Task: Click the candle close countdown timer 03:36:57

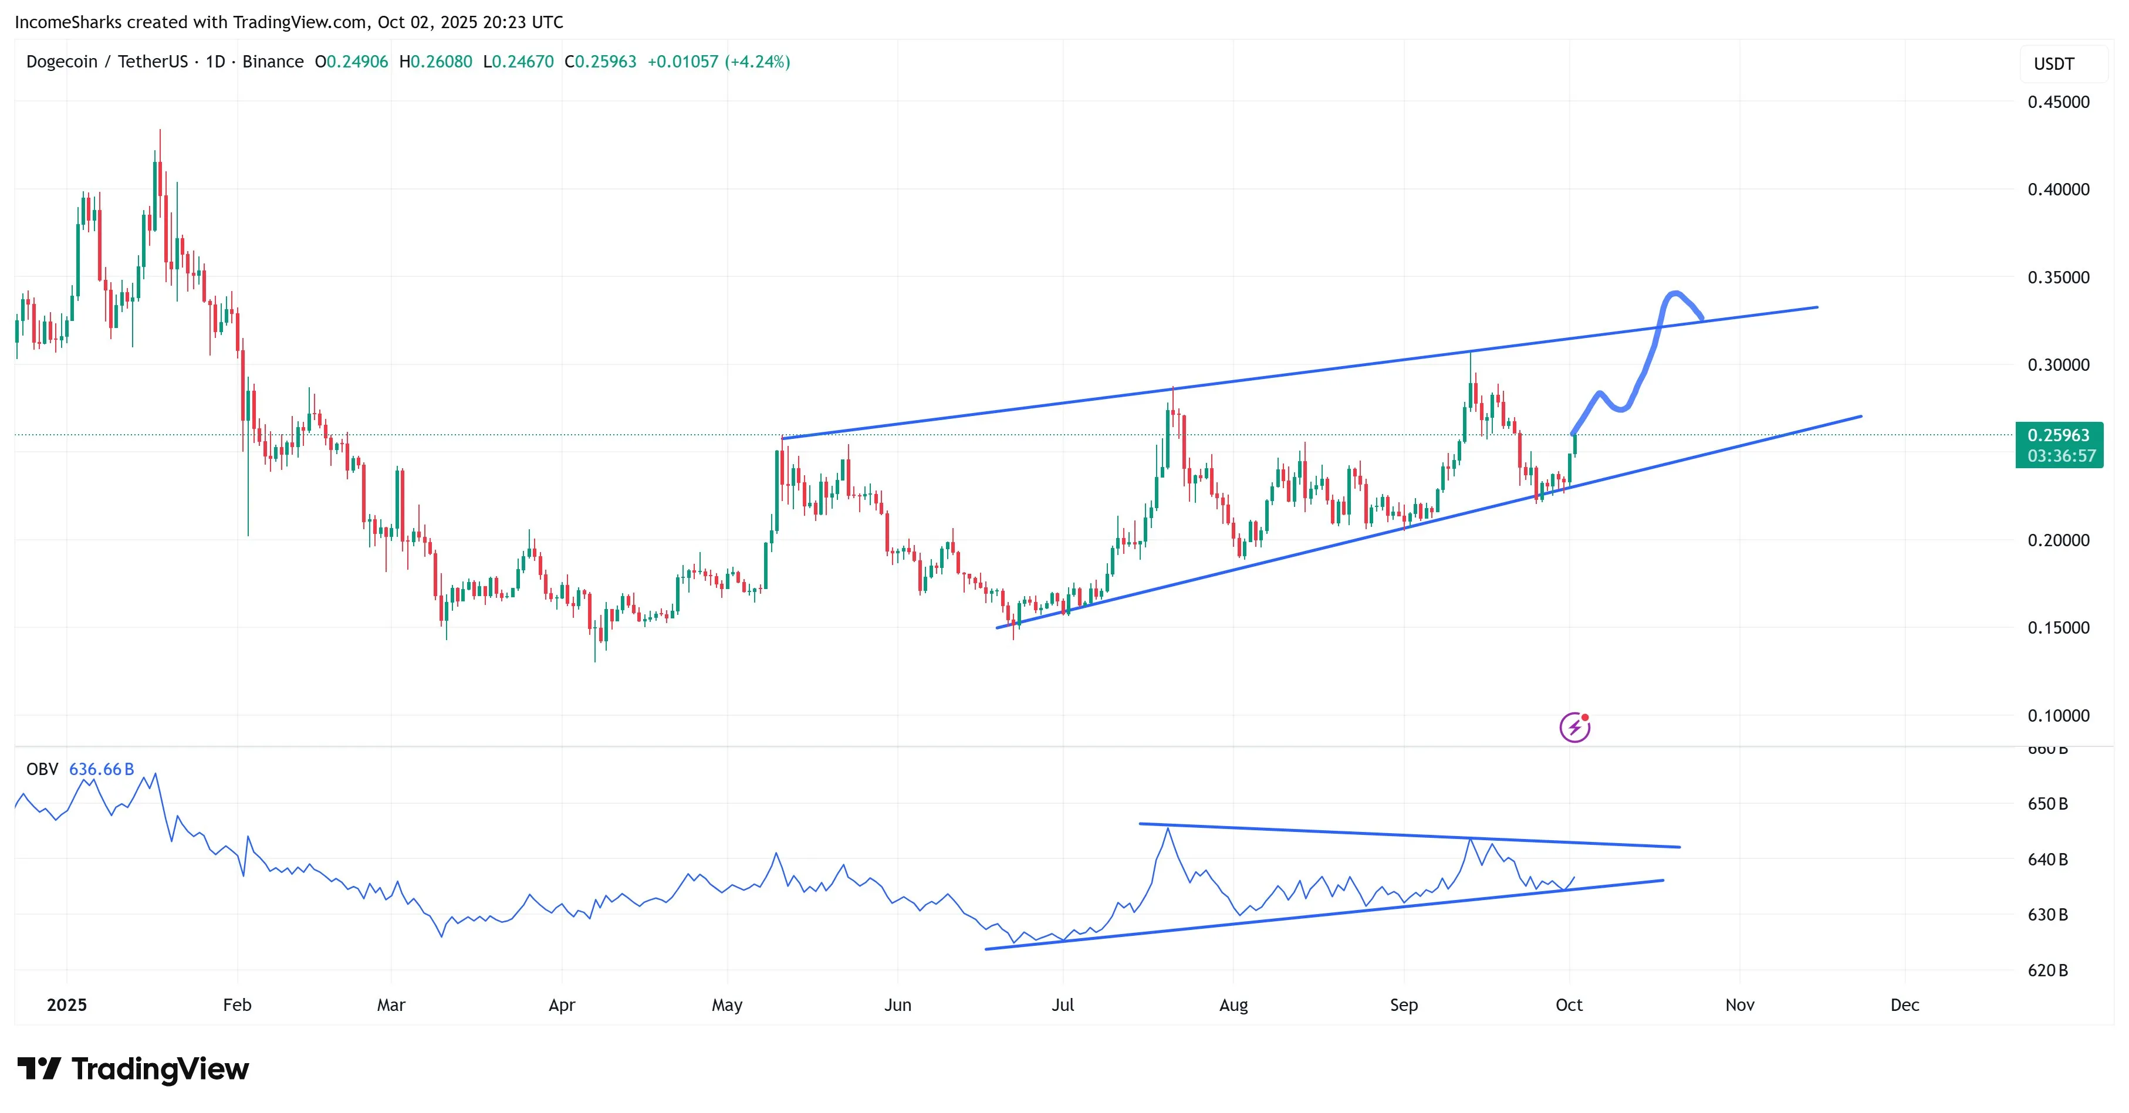Action: (2062, 455)
